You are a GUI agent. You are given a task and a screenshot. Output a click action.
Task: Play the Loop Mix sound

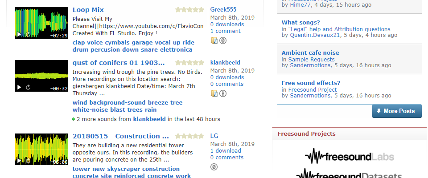pos(19,34)
